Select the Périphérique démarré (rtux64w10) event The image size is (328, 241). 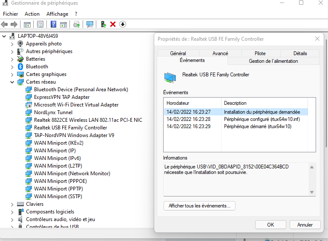point(236,126)
